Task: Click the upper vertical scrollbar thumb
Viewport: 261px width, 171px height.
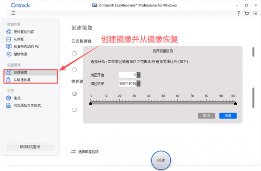Action: (x=253, y=52)
